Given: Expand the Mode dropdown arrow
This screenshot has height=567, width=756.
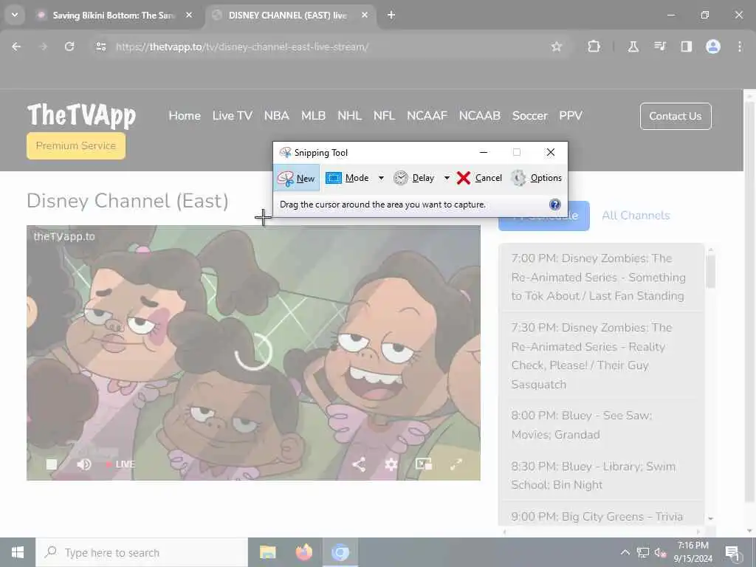Looking at the screenshot, I should click(381, 178).
